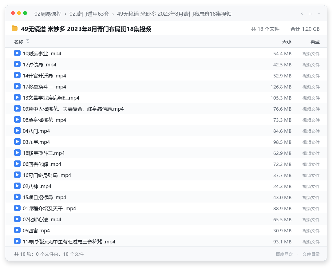Select file name 13文昌学业疾病调理.mp4
Screen dimensions: 332x268
[51, 98]
